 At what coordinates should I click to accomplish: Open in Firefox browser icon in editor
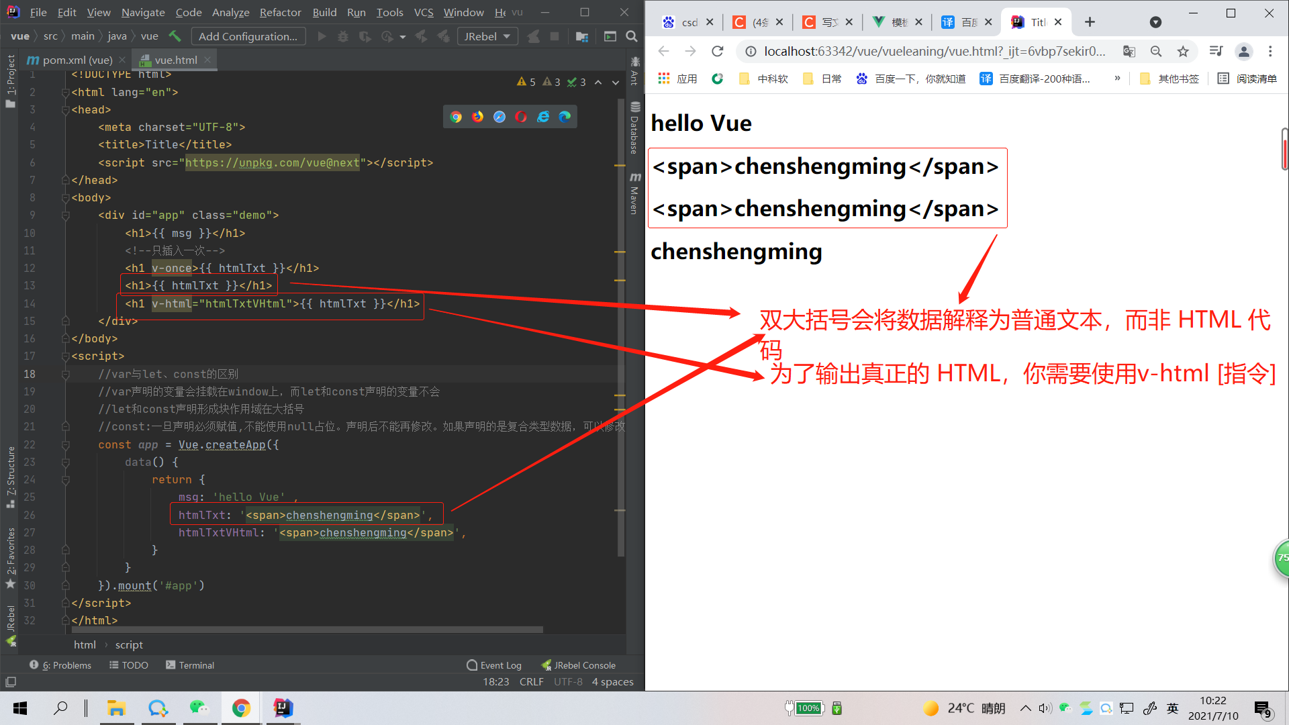477,117
